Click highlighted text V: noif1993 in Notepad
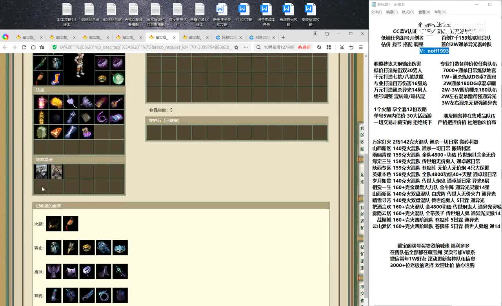This screenshot has width=502, height=306. pyautogui.click(x=434, y=51)
